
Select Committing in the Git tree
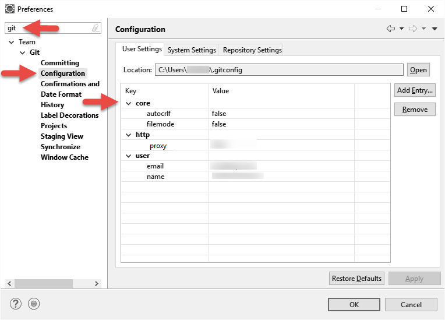click(x=60, y=63)
